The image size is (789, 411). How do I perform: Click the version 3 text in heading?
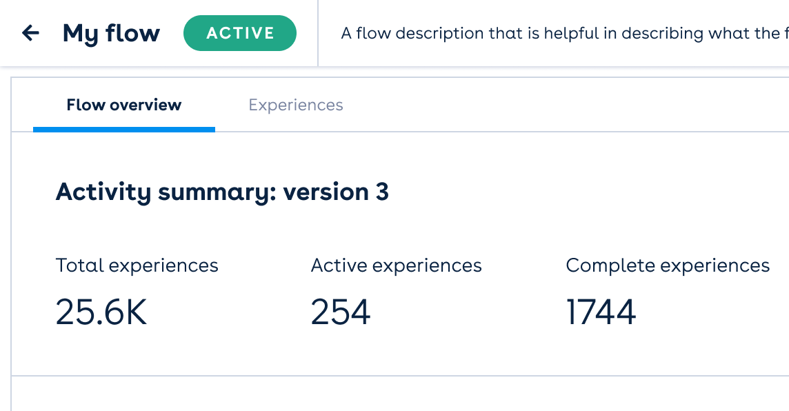click(336, 192)
